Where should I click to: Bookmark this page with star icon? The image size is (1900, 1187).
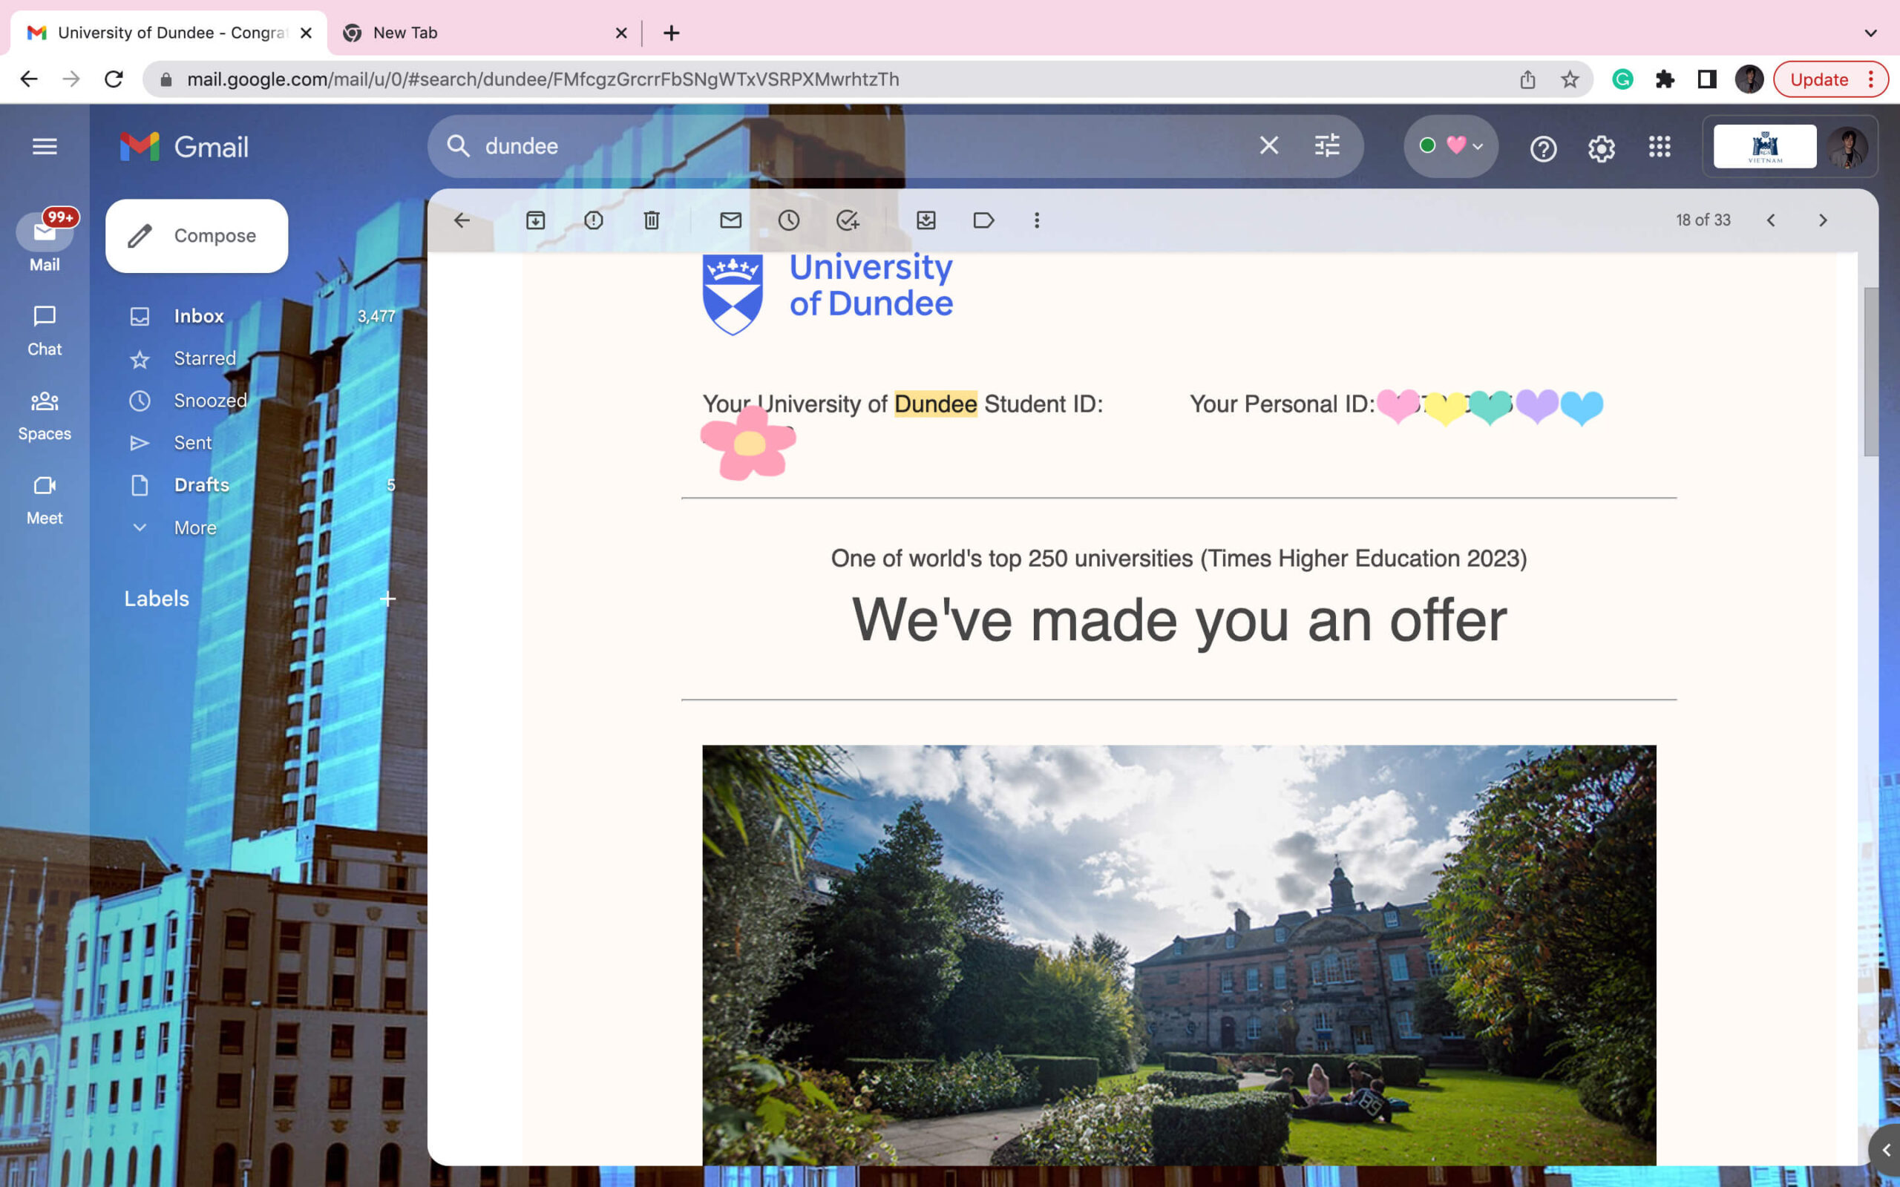(1569, 79)
